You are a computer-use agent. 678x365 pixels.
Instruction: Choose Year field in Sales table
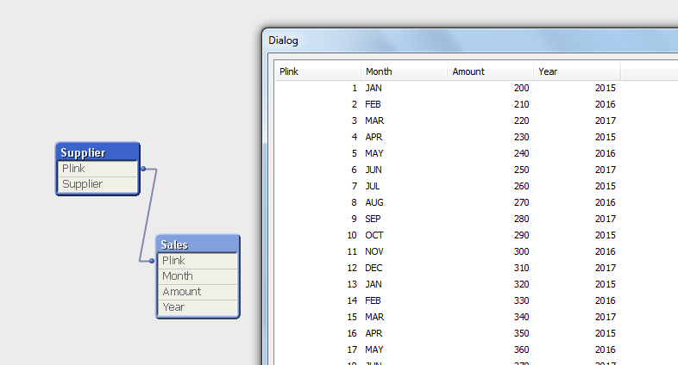tap(198, 307)
